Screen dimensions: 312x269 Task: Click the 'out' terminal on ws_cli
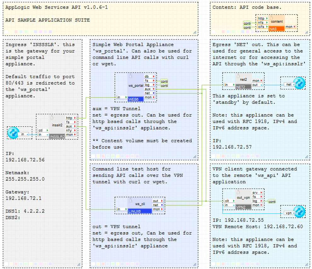[157, 201]
